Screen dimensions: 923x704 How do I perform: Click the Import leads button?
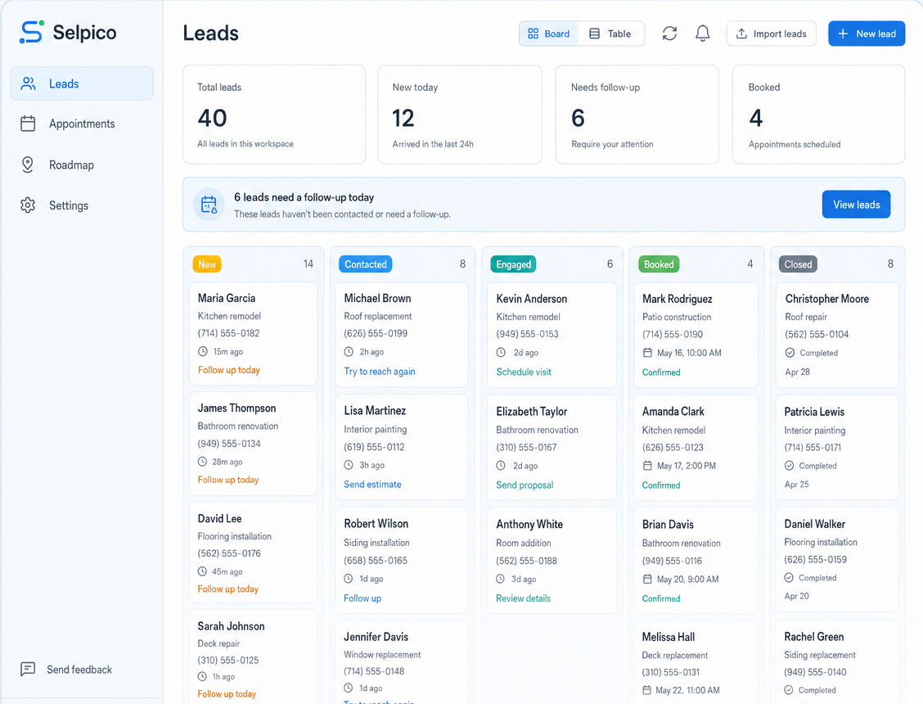click(x=771, y=34)
